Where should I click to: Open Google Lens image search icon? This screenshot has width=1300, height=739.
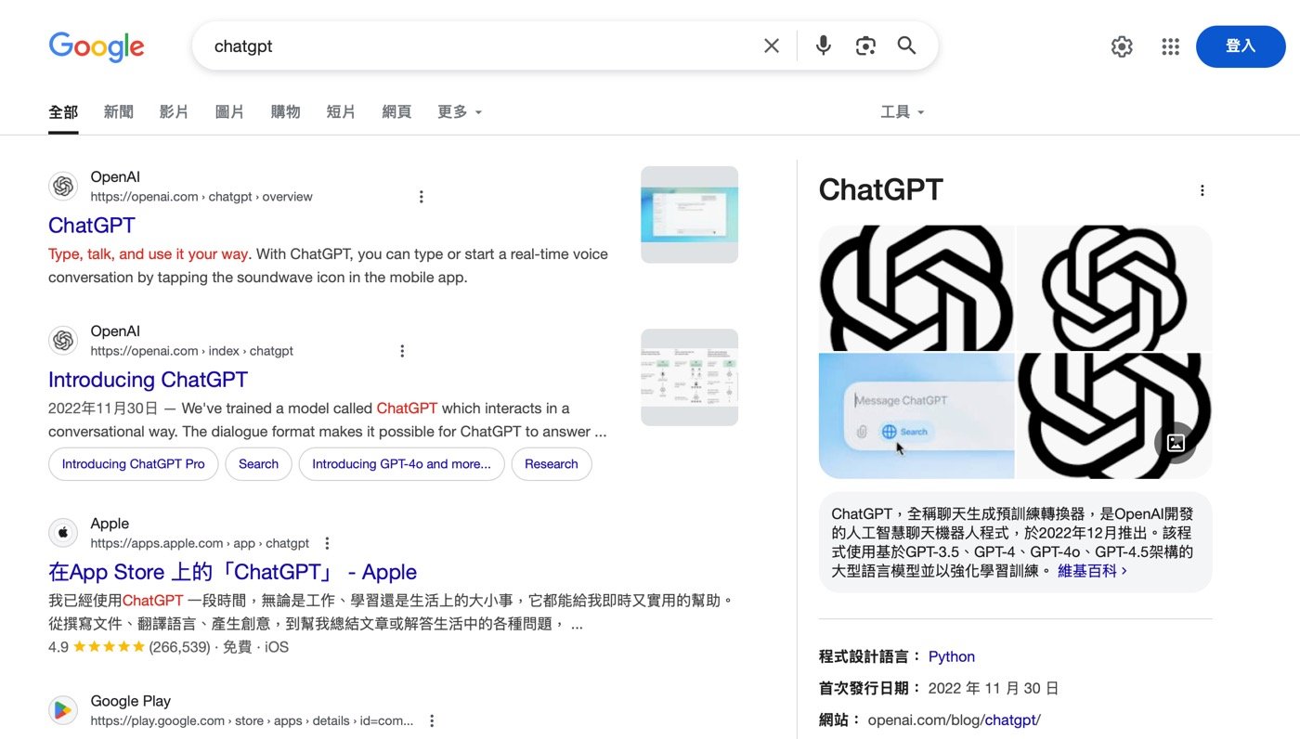click(865, 45)
